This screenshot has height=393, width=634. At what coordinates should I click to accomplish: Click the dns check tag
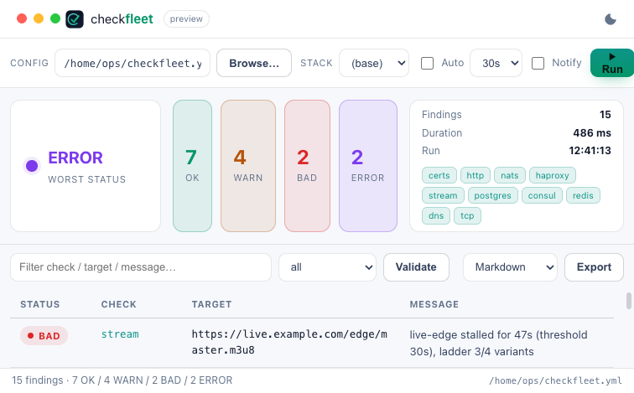pyautogui.click(x=436, y=215)
